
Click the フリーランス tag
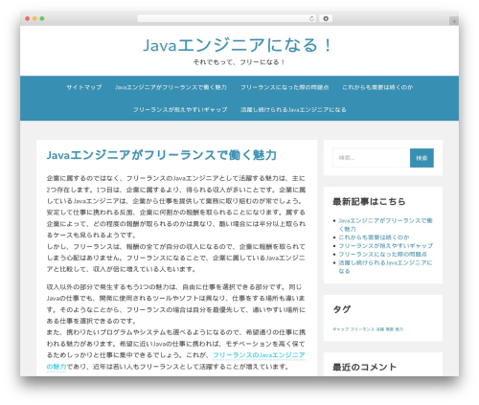362,329
